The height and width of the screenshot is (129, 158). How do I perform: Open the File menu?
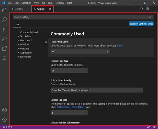(x=10, y=3)
